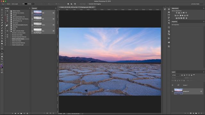Image resolution: width=205 pixels, height=115 pixels.
Task: Select the Adjustments panel tab
Action: [x=175, y=8]
